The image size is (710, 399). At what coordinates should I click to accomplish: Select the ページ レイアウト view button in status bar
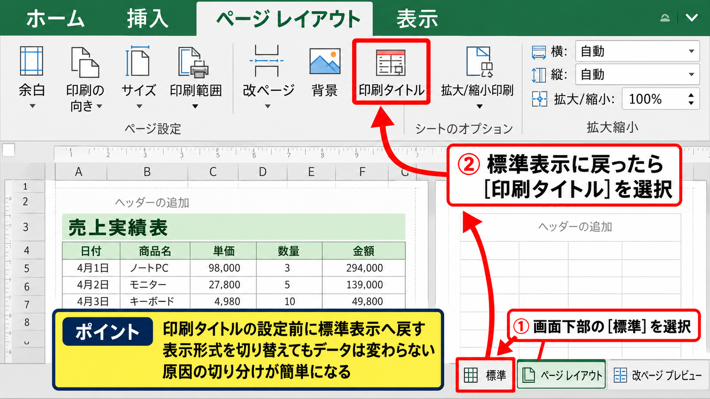[561, 375]
